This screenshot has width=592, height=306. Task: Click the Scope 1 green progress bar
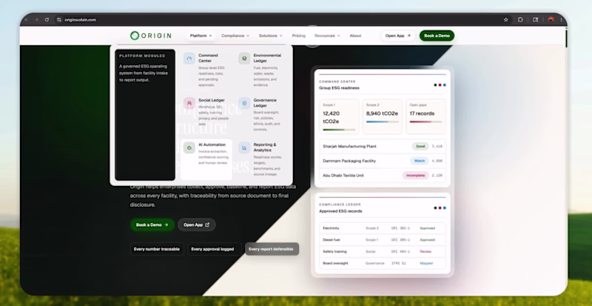[339, 130]
